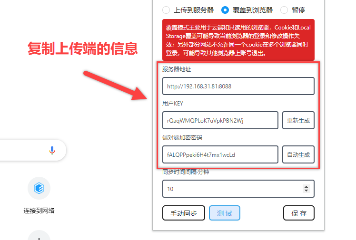
Task: Decrease sync interval with down arrow
Action: coord(306,191)
